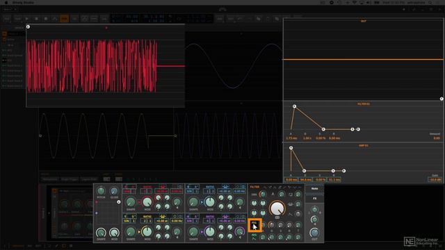The height and width of the screenshot is (250, 445).
Task: Click the noise section MOD knob below the matrix
Action: tap(114, 233)
